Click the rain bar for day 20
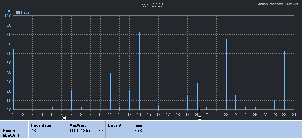 coord(197,96)
